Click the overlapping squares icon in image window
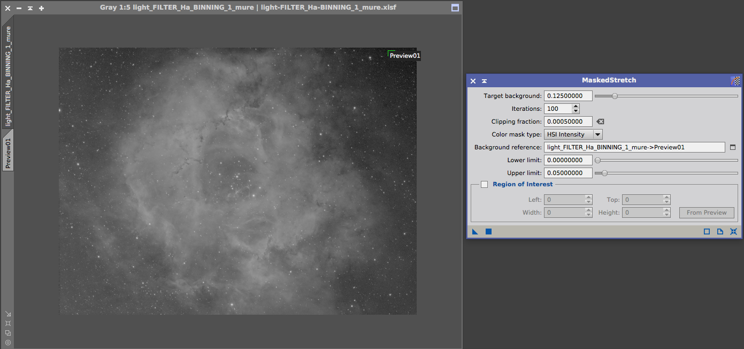Screen dimensions: 744x349 point(8,333)
